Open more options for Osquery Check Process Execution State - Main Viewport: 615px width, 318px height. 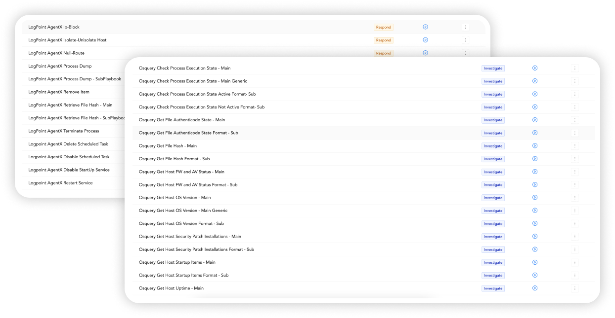[x=575, y=68]
